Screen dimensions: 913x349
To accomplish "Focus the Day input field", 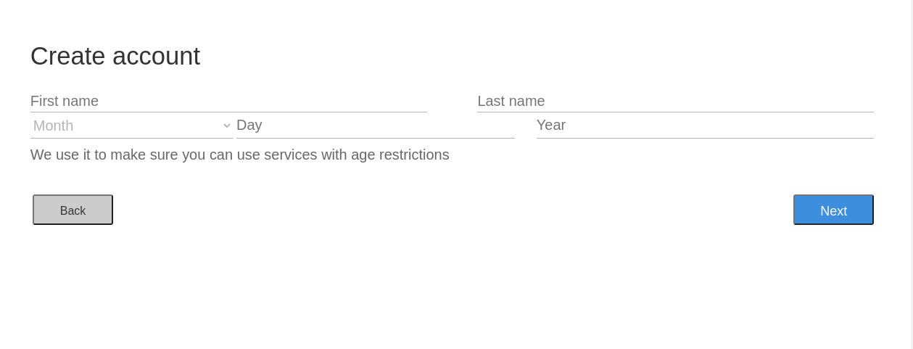I will pos(375,126).
